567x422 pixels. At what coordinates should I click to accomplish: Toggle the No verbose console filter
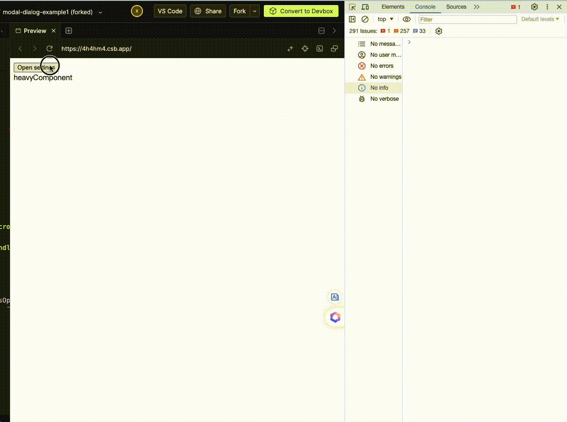pyautogui.click(x=381, y=98)
